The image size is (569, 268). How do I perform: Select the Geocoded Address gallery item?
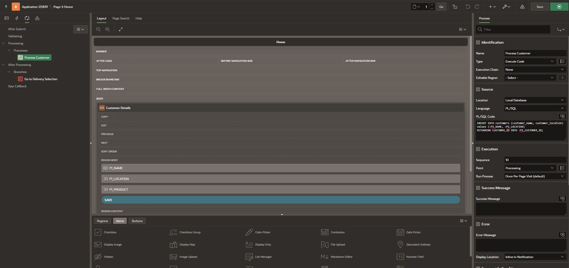tap(413, 245)
